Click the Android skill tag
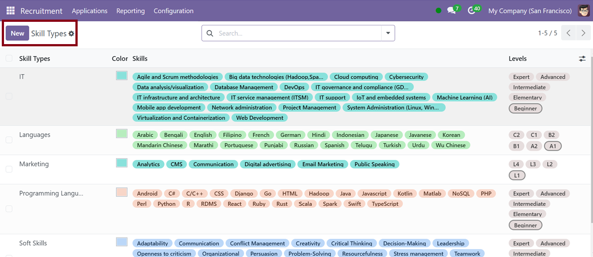Viewport: 593px width, 257px height. (x=147, y=194)
